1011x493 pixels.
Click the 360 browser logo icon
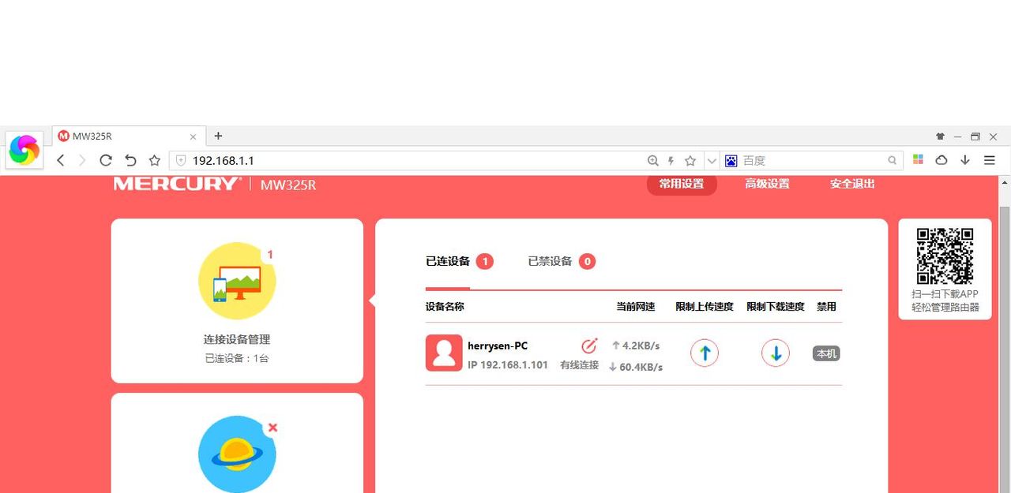pos(24,150)
